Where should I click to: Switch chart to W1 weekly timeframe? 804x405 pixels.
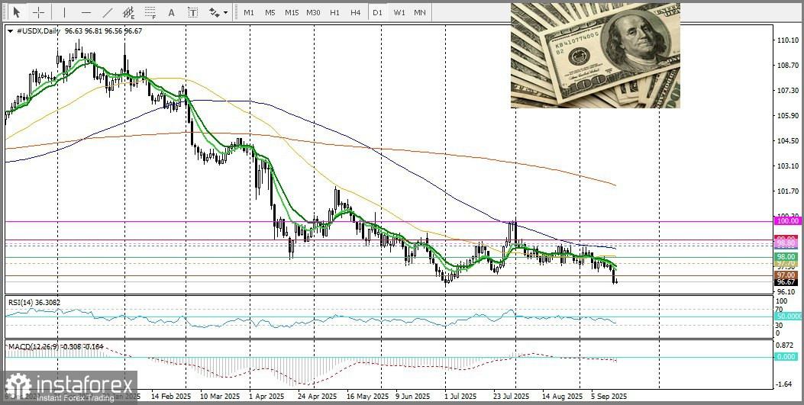(399, 12)
